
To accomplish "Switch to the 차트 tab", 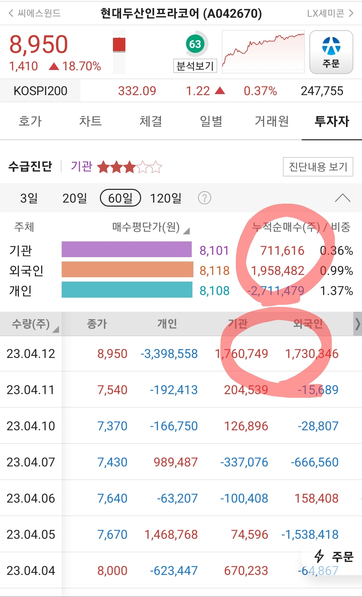I will click(x=90, y=121).
